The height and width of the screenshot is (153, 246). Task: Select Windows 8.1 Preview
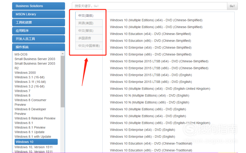point(30,127)
